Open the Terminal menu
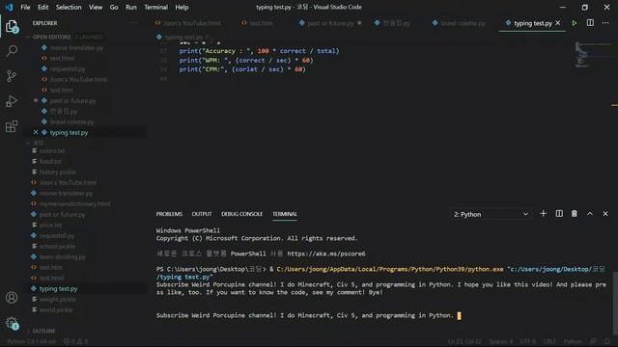The height and width of the screenshot is (347, 618). 155,7
